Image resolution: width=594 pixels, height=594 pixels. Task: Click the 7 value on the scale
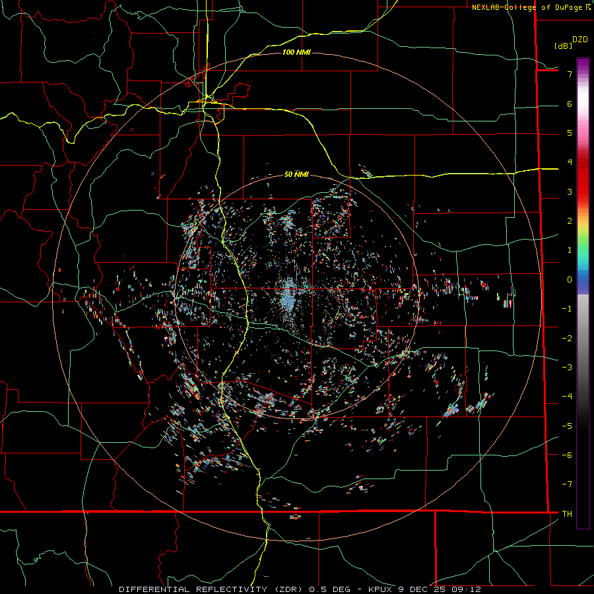click(x=570, y=74)
